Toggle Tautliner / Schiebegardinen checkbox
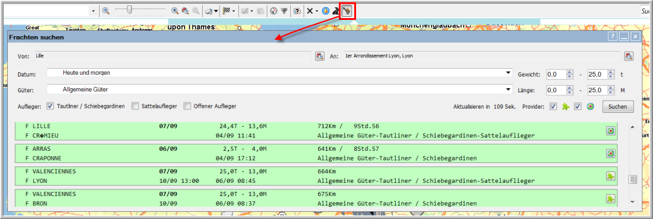Image resolution: width=653 pixels, height=219 pixels. 50,106
